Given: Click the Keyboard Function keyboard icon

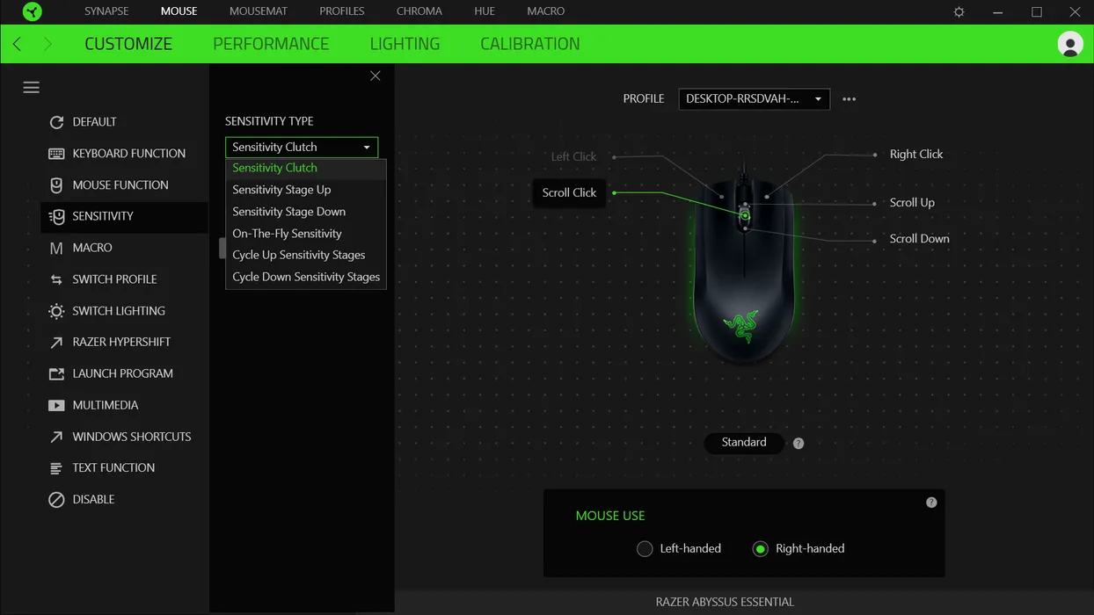Looking at the screenshot, I should point(56,154).
